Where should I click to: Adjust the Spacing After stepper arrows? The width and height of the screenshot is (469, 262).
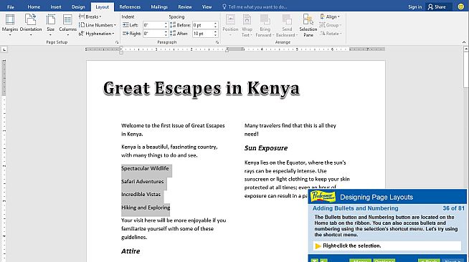click(x=215, y=34)
